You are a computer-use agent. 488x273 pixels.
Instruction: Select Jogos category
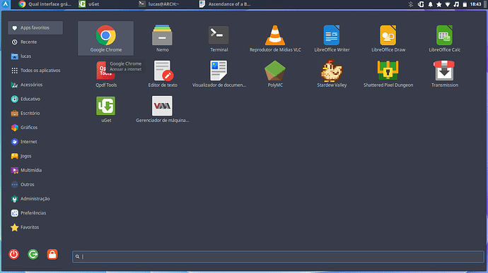tap(35, 156)
